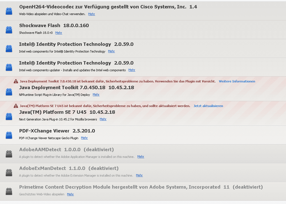The width and height of the screenshot is (286, 204).
Task: Open Mehr link for Shockwave Flash
Action: click(59, 33)
